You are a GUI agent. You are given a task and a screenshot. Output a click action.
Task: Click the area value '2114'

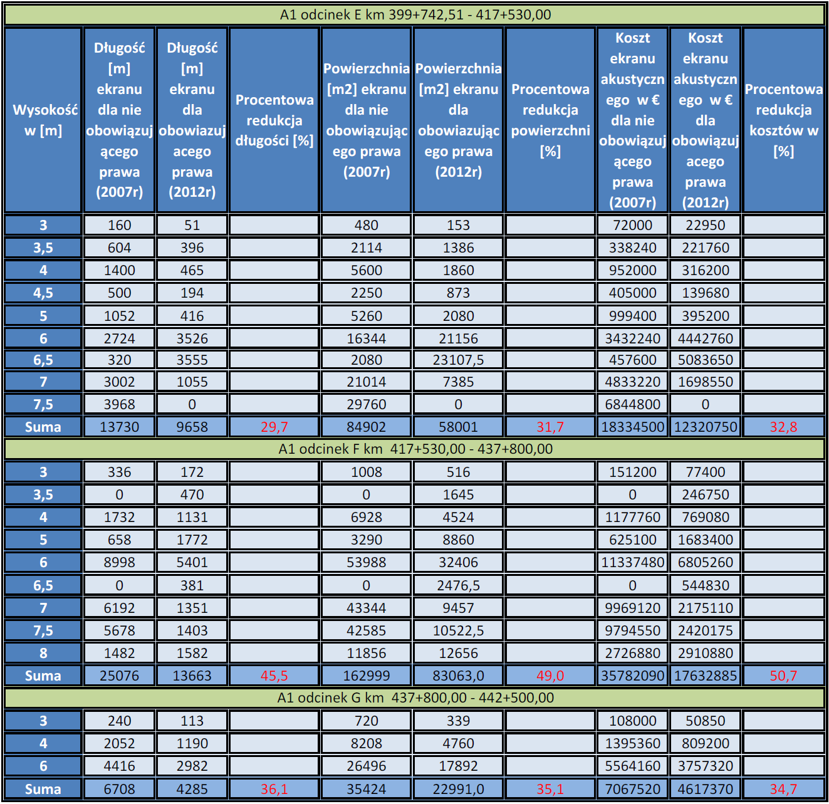click(x=367, y=248)
